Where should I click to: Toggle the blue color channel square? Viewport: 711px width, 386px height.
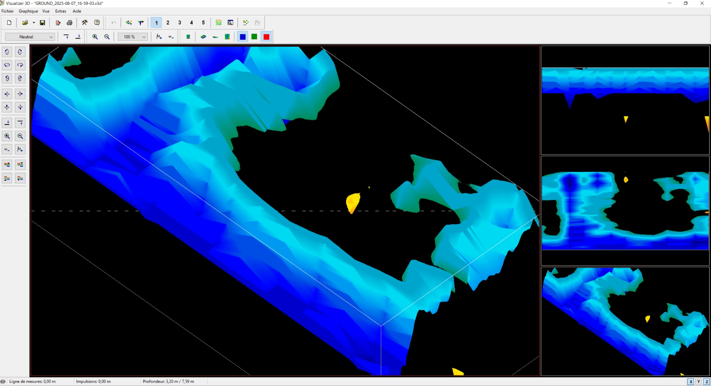tap(243, 37)
